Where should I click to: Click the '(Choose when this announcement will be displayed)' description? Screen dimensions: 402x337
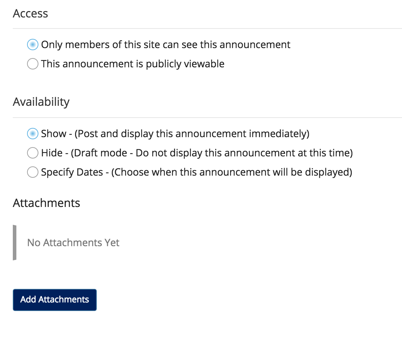[x=232, y=172]
